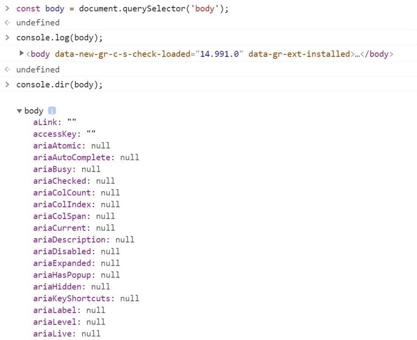The height and width of the screenshot is (340, 417).
Task: Select the const body querySelector input line
Action: click(x=122, y=8)
